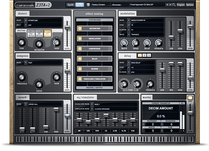Go to next program arrow
Screen dimensions: 209x151
point(170,5)
